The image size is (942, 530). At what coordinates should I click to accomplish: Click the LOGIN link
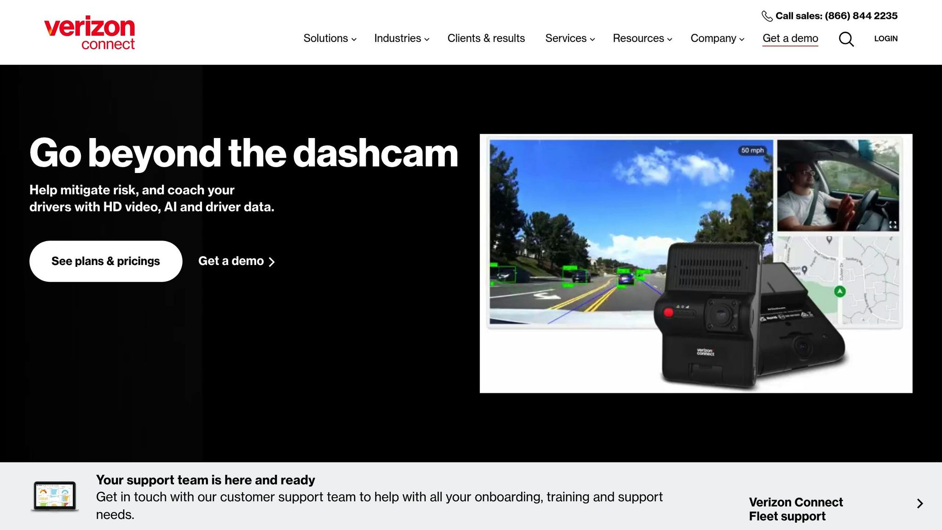click(885, 39)
